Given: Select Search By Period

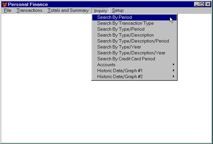Looking at the screenshot, I should coord(134,17).
